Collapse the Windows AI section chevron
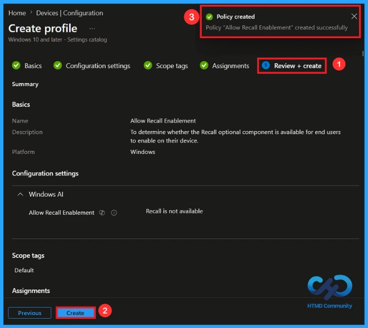 (20, 195)
